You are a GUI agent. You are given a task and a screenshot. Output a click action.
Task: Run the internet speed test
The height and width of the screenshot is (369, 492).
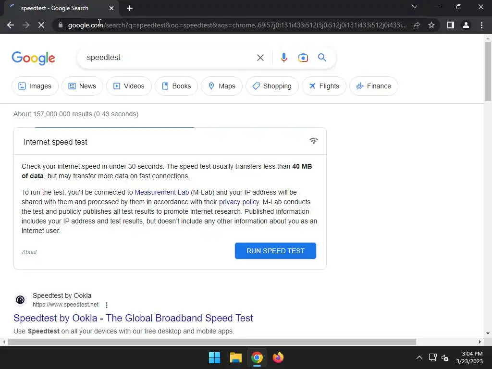click(x=275, y=251)
